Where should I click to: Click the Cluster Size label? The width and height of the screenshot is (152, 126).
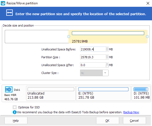coord(50,73)
